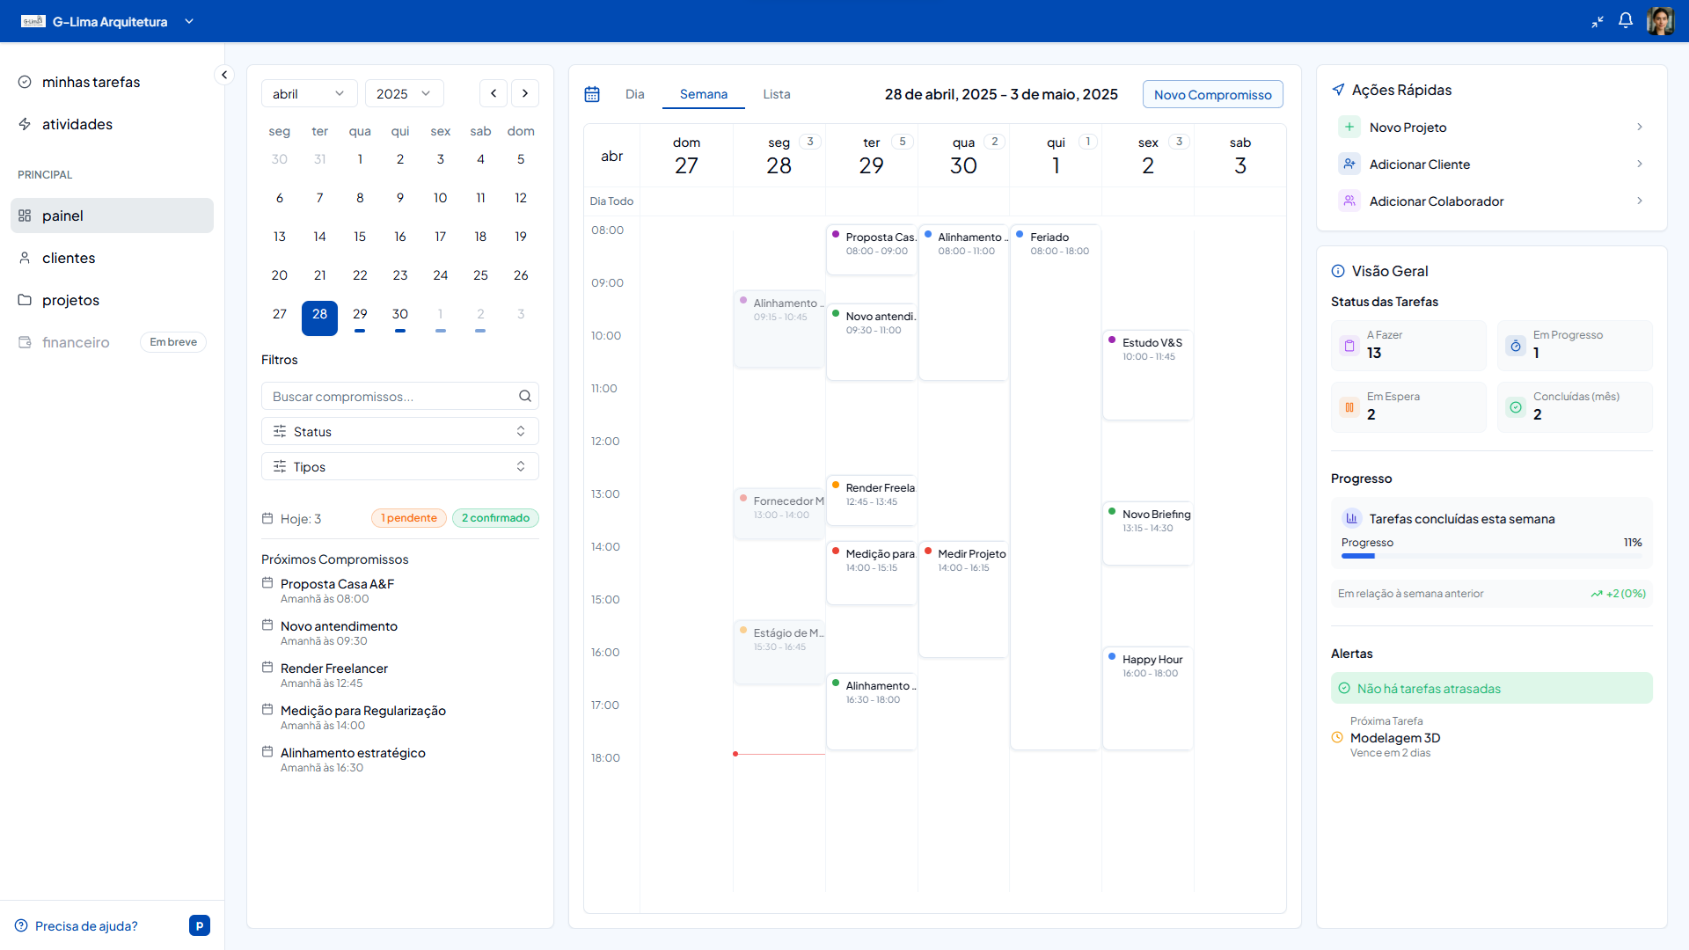Open the Modelagem 3D next task
Viewport: 1689px width, 950px height.
1394,738
